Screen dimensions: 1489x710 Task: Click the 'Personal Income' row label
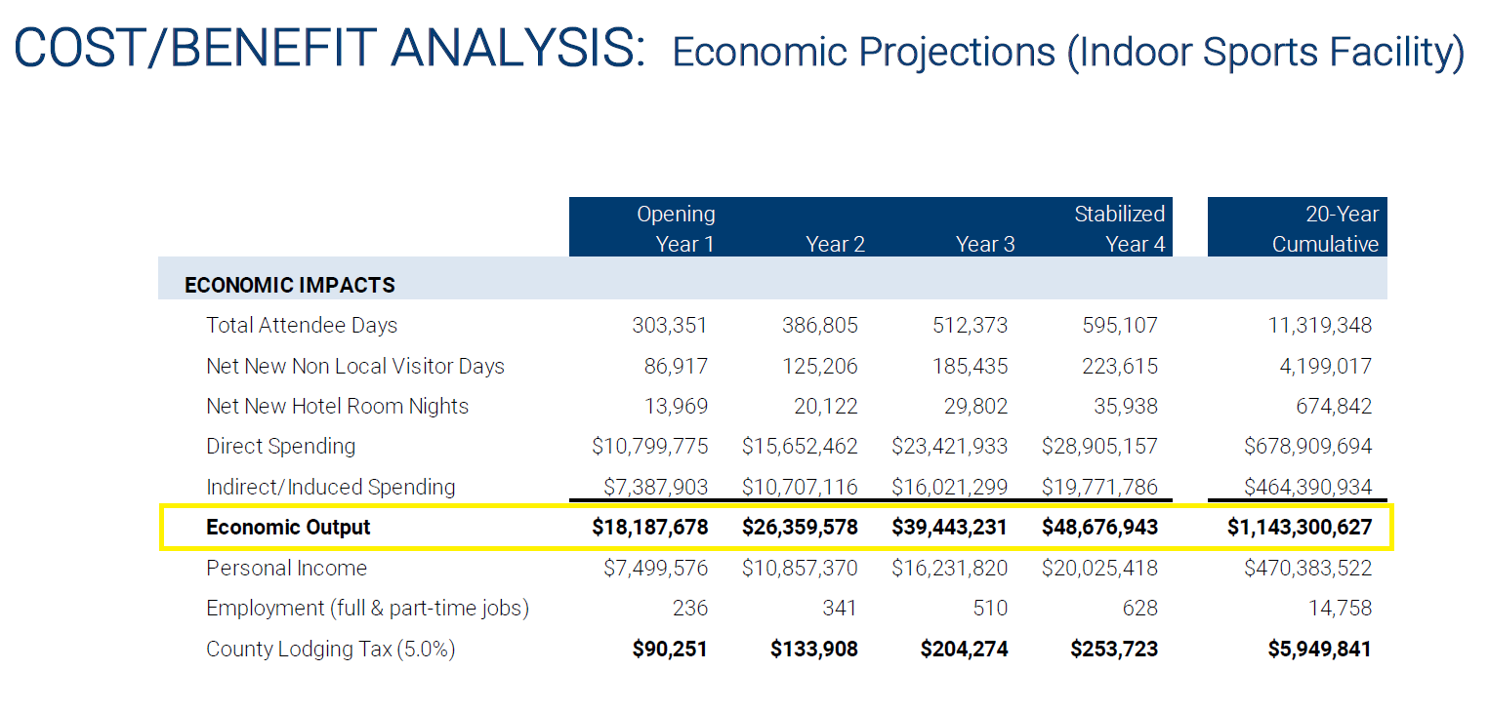coord(286,568)
